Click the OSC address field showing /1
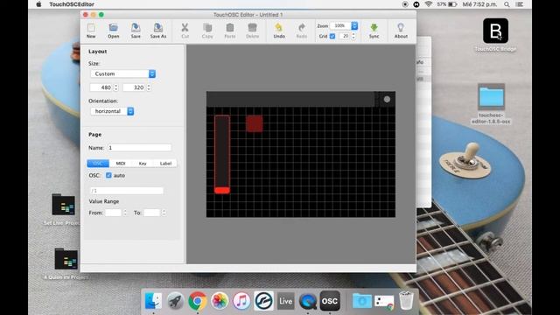Viewport: 560px width, 315px height. pos(126,191)
